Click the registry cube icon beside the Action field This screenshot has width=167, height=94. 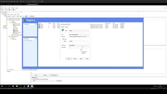63,30
